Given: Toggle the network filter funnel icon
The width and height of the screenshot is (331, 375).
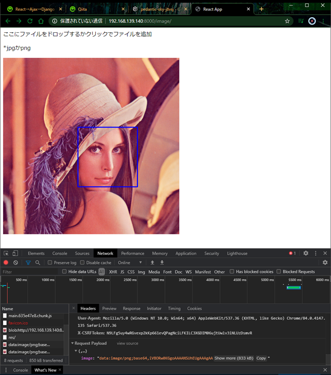Looking at the screenshot, I should pyautogui.click(x=28, y=262).
